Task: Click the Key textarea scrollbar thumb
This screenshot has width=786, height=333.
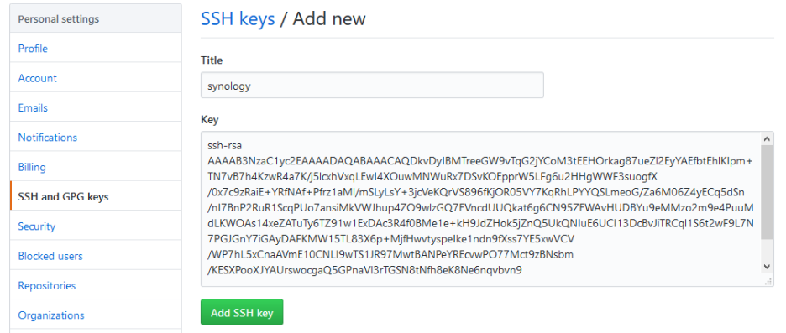Action: pos(767,192)
